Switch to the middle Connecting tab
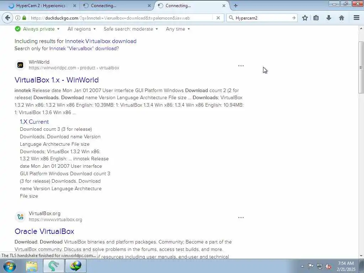The image size is (364, 273). click(x=117, y=6)
